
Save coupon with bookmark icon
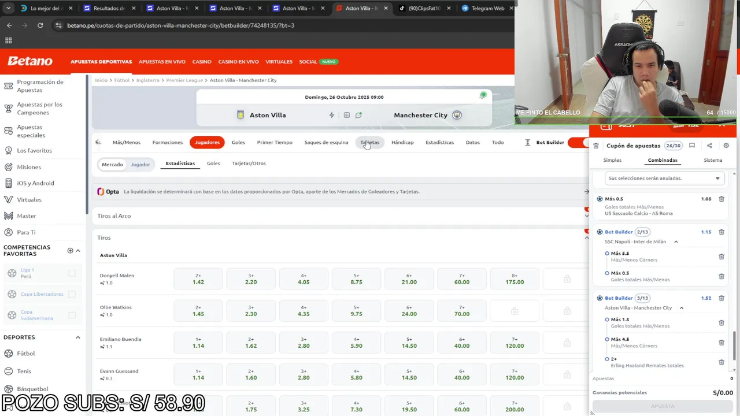pos(692,146)
